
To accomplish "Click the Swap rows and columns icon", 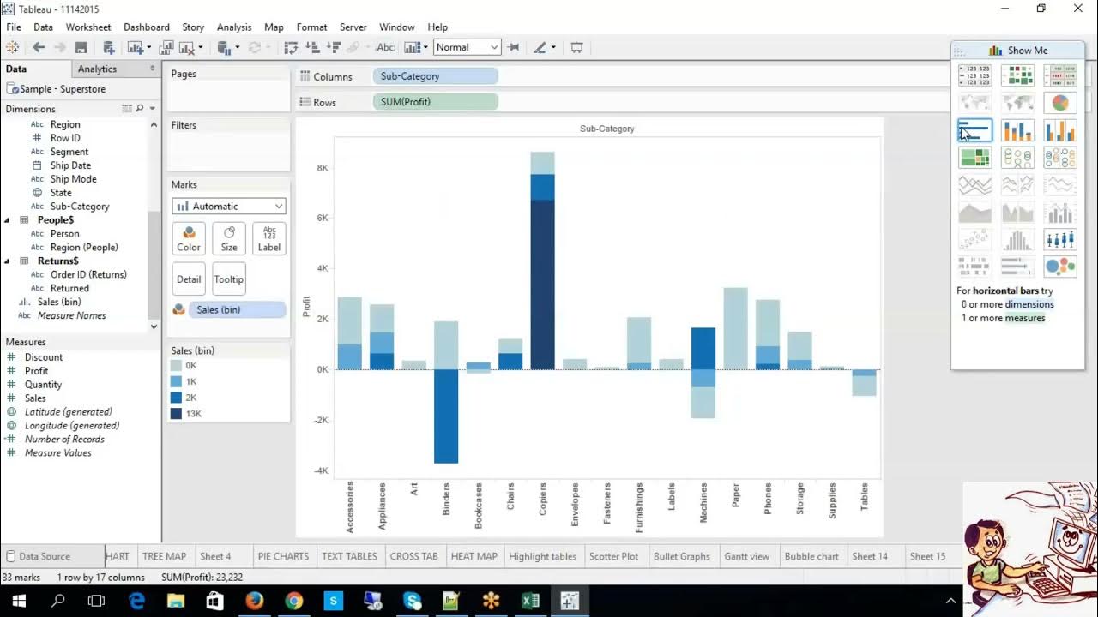I will pyautogui.click(x=291, y=48).
